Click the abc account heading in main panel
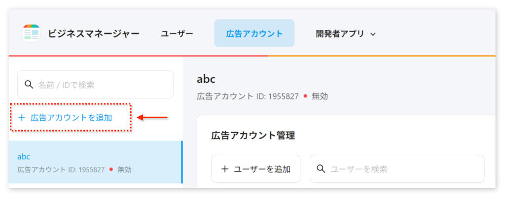The image size is (505, 198). (x=206, y=79)
